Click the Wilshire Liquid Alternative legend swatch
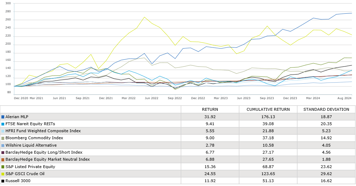The image size is (356, 186). click(x=3, y=145)
